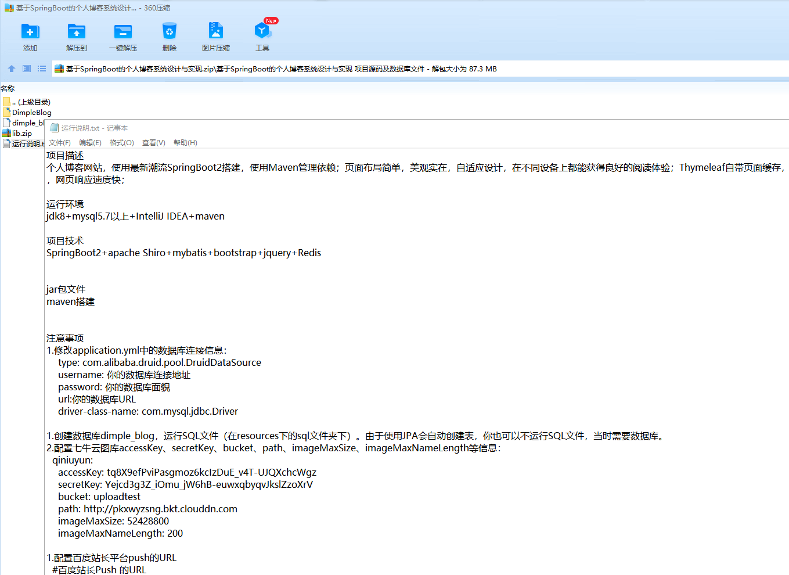Image resolution: width=789 pixels, height=575 pixels.
Task: Click the maven搭建 line
Action: [70, 302]
